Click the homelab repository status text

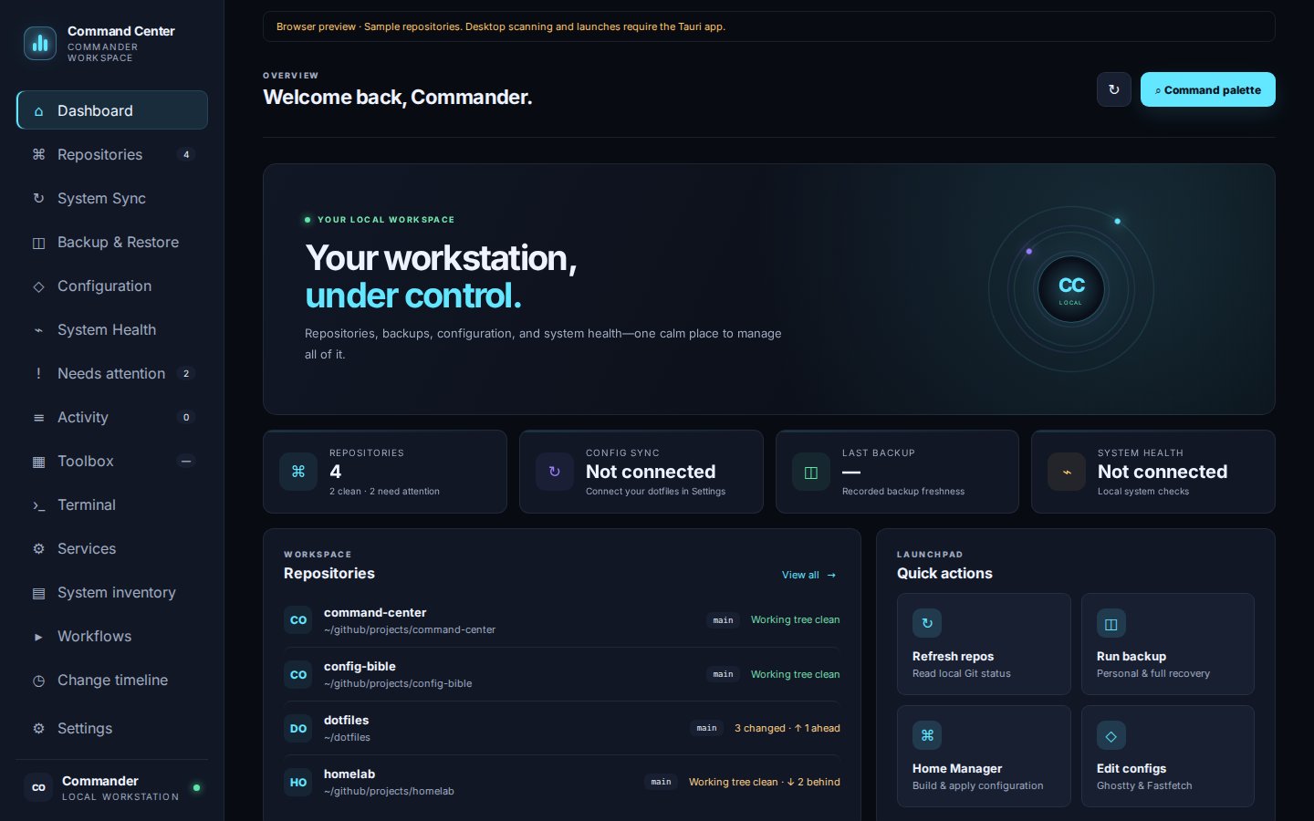[765, 782]
